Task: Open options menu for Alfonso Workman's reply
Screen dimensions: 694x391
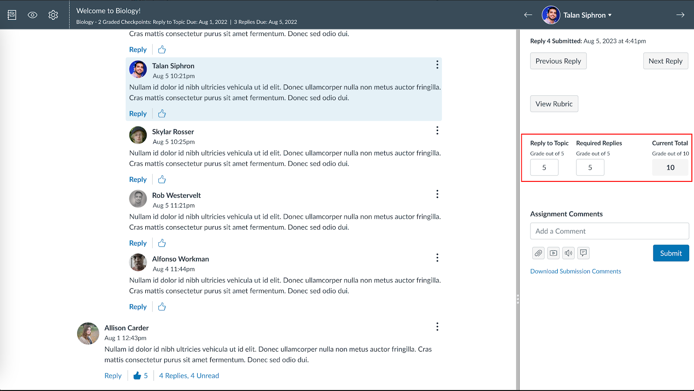Action: (437, 258)
